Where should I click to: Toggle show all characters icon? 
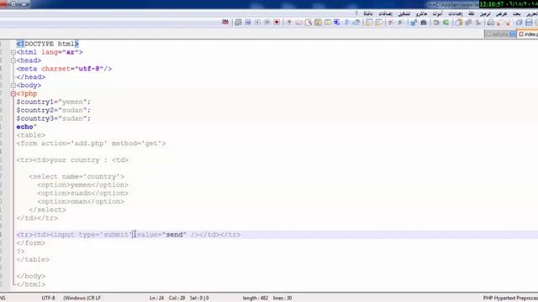tap(347, 23)
